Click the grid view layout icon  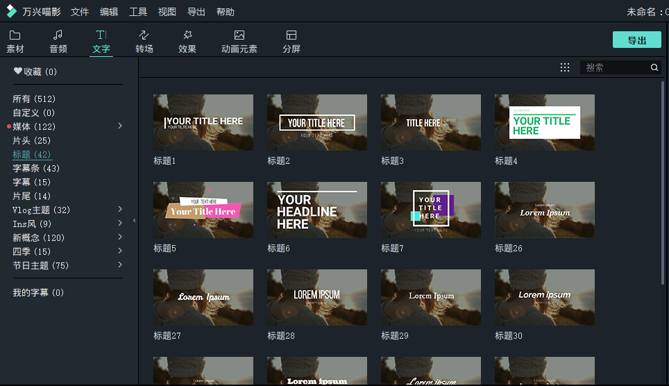pos(565,67)
